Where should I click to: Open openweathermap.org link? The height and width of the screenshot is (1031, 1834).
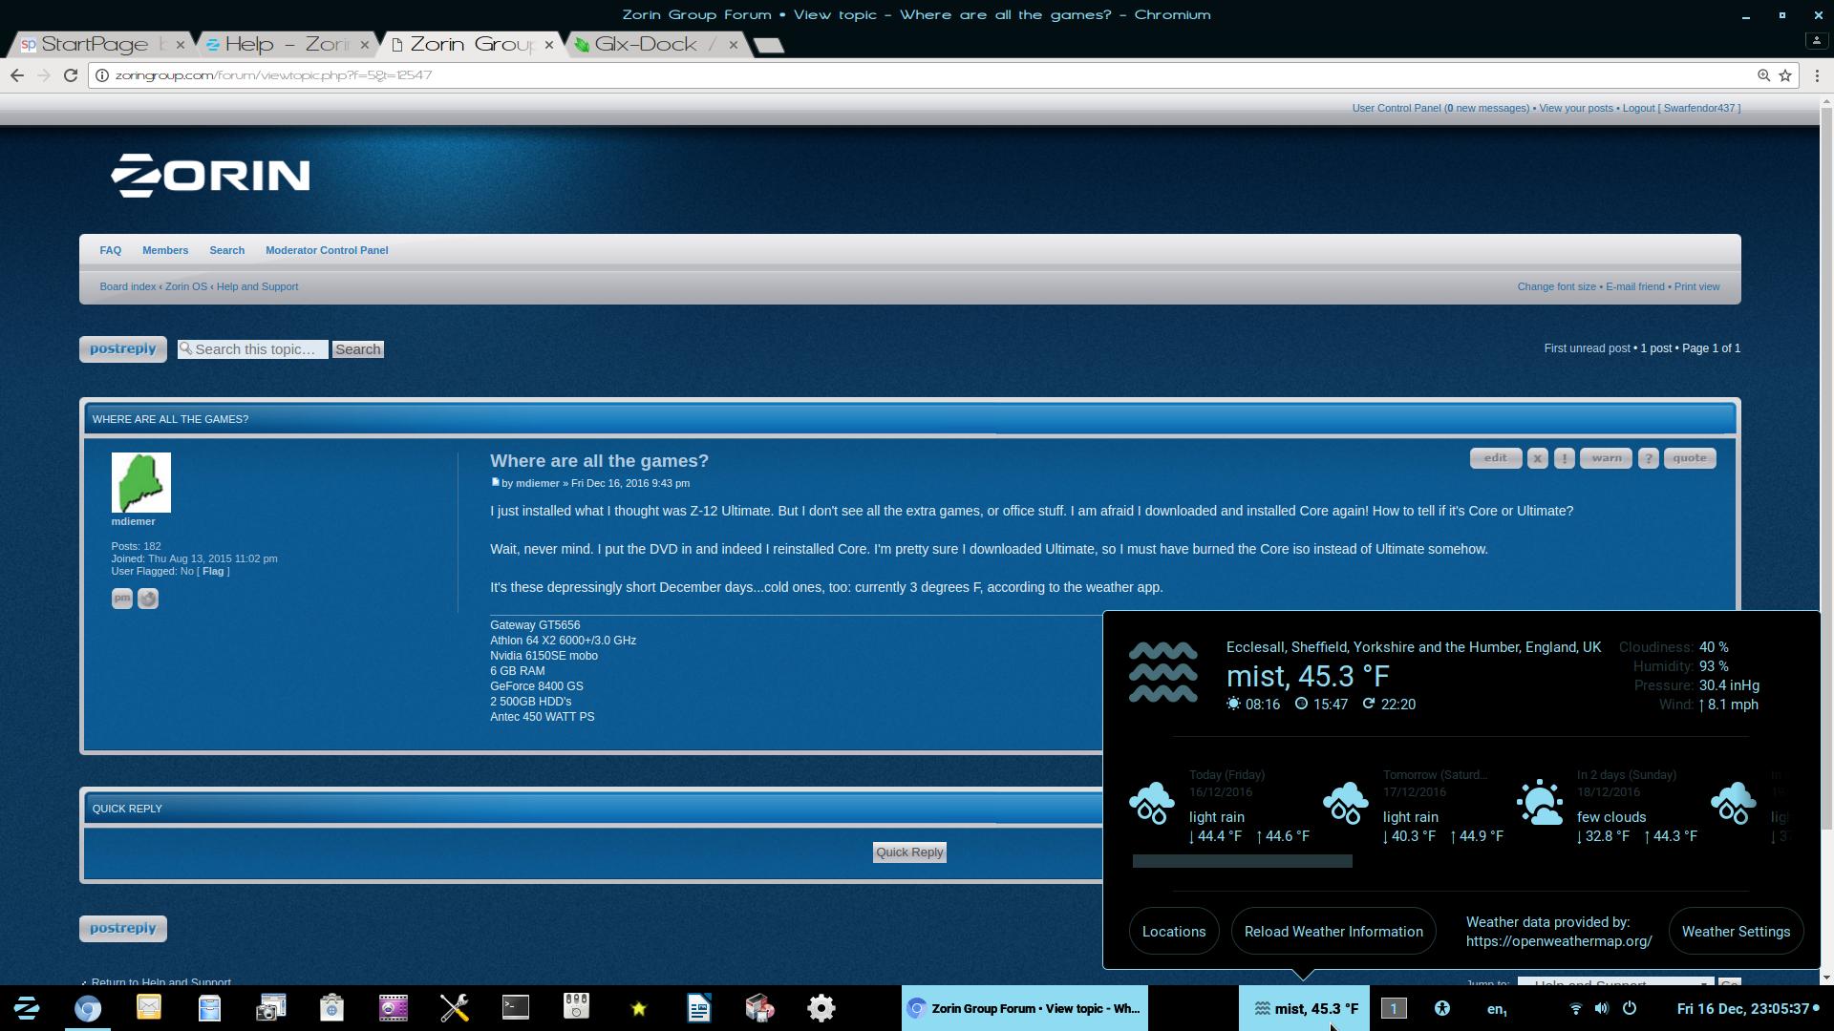1559,941
